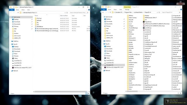Select Network in left window sidebar
This screenshot has width=187, height=105.
(x=15, y=71)
